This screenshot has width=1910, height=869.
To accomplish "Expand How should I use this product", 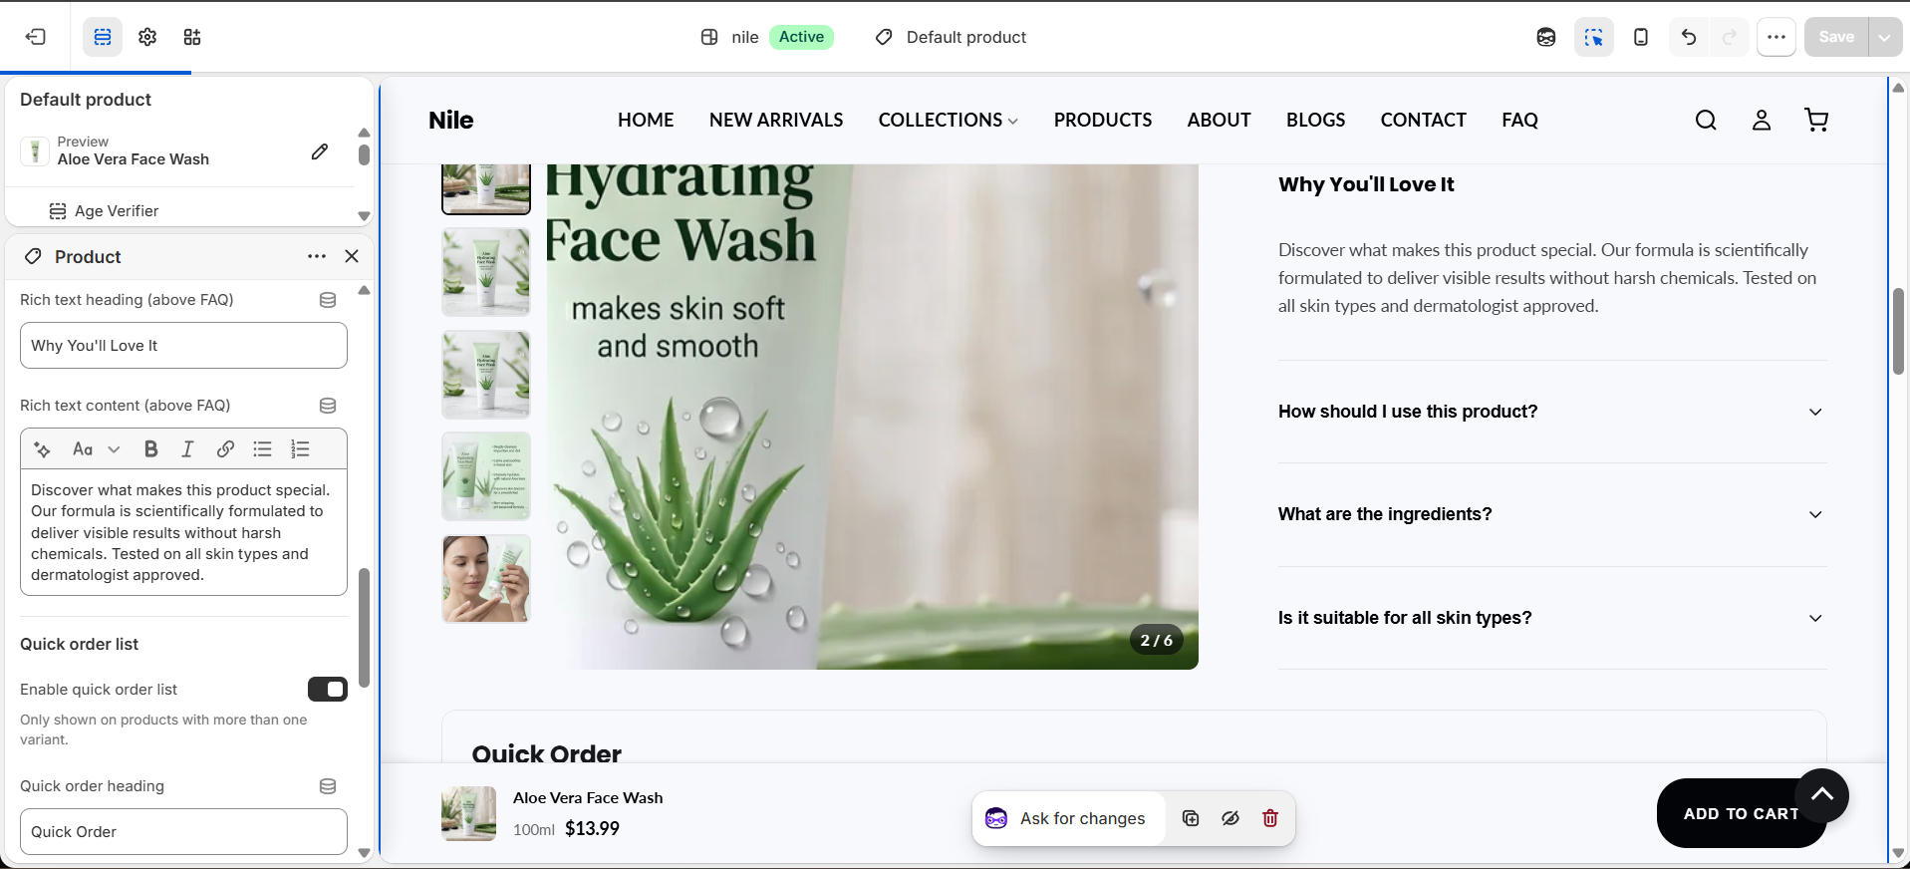I will tap(1552, 412).
